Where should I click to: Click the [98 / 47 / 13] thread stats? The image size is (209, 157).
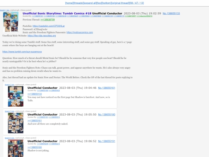tap(136, 3)
